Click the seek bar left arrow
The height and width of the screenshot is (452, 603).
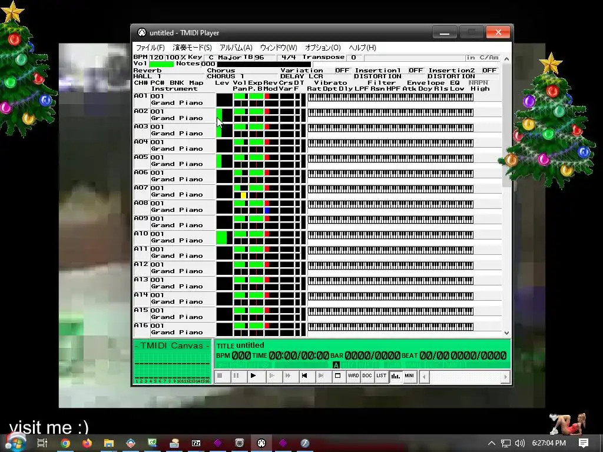click(424, 377)
